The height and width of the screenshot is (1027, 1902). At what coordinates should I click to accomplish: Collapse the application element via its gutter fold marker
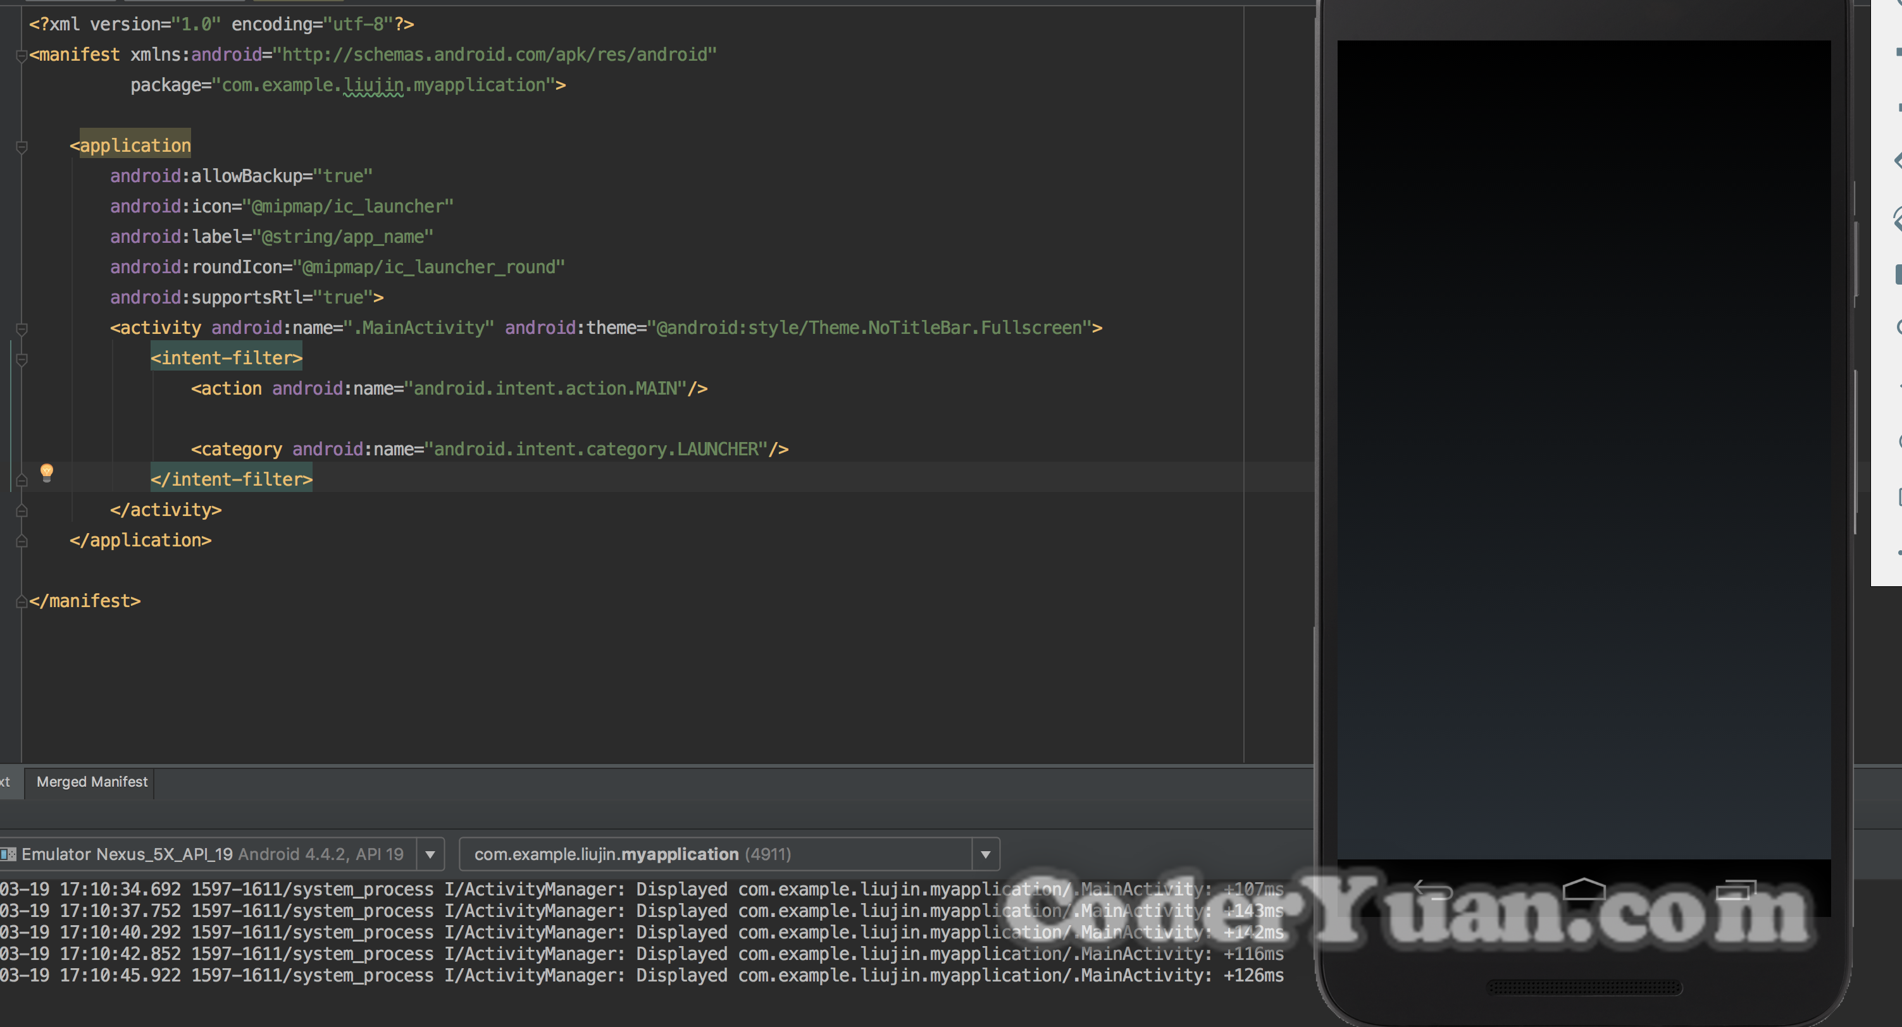[x=22, y=146]
